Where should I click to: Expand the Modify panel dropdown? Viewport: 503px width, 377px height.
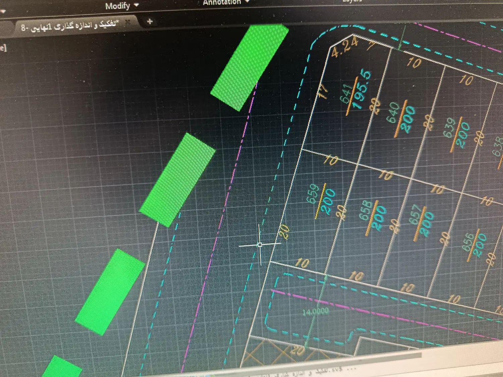coord(136,5)
